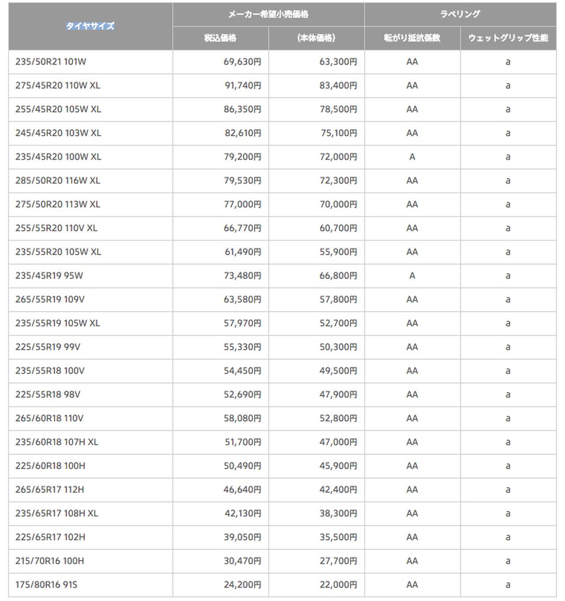Select tire size 265/60R18 110V
Image resolution: width=565 pixels, height=601 pixels.
[49, 418]
